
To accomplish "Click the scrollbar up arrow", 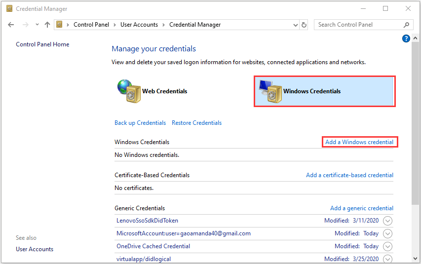I will 415,38.
